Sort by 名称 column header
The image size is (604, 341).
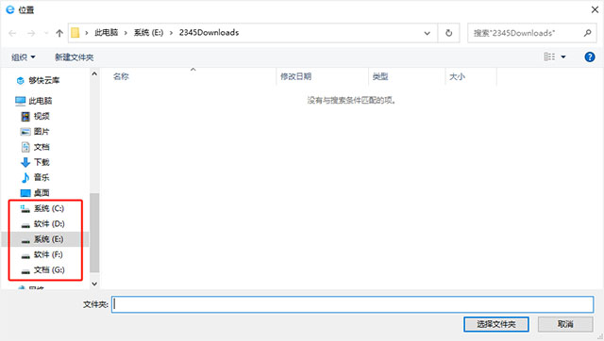click(121, 76)
